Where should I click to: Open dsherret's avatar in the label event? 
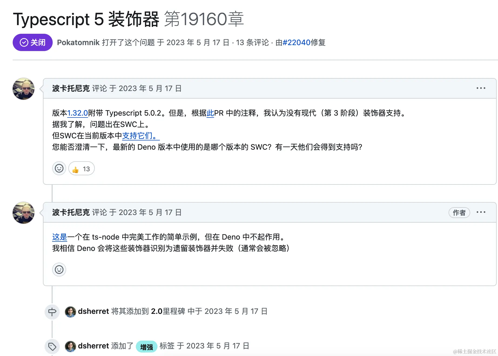tap(70, 346)
